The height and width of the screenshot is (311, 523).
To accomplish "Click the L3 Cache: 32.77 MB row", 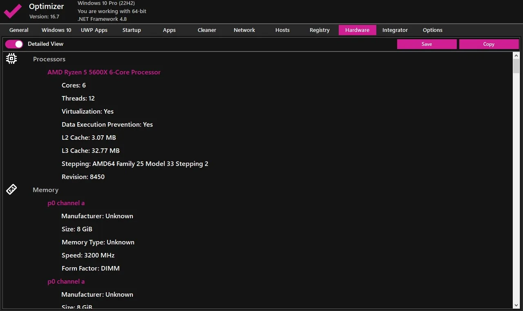I will [91, 151].
